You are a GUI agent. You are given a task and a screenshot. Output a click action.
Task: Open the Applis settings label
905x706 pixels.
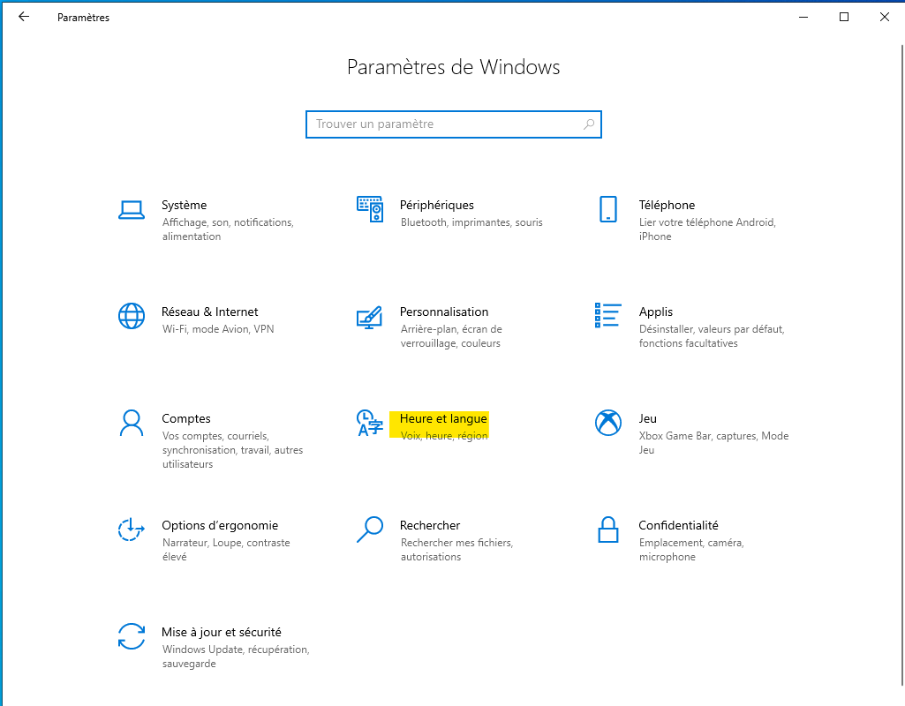tap(656, 312)
